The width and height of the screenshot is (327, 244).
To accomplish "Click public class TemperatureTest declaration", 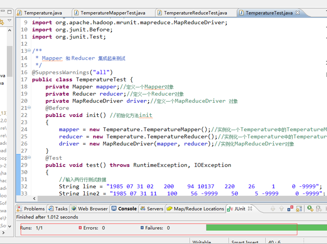I will [83, 80].
